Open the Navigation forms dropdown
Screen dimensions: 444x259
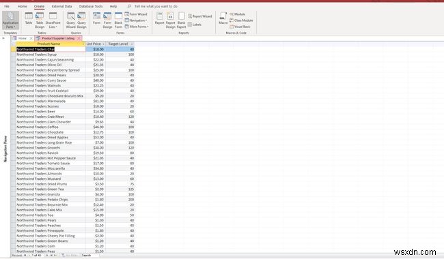136,20
